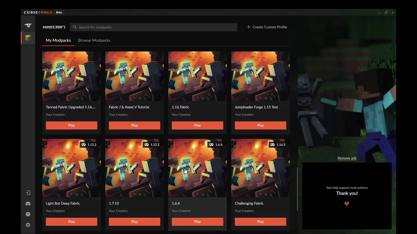Follow the Remove ads link
This screenshot has height=234, width=417.
point(347,158)
